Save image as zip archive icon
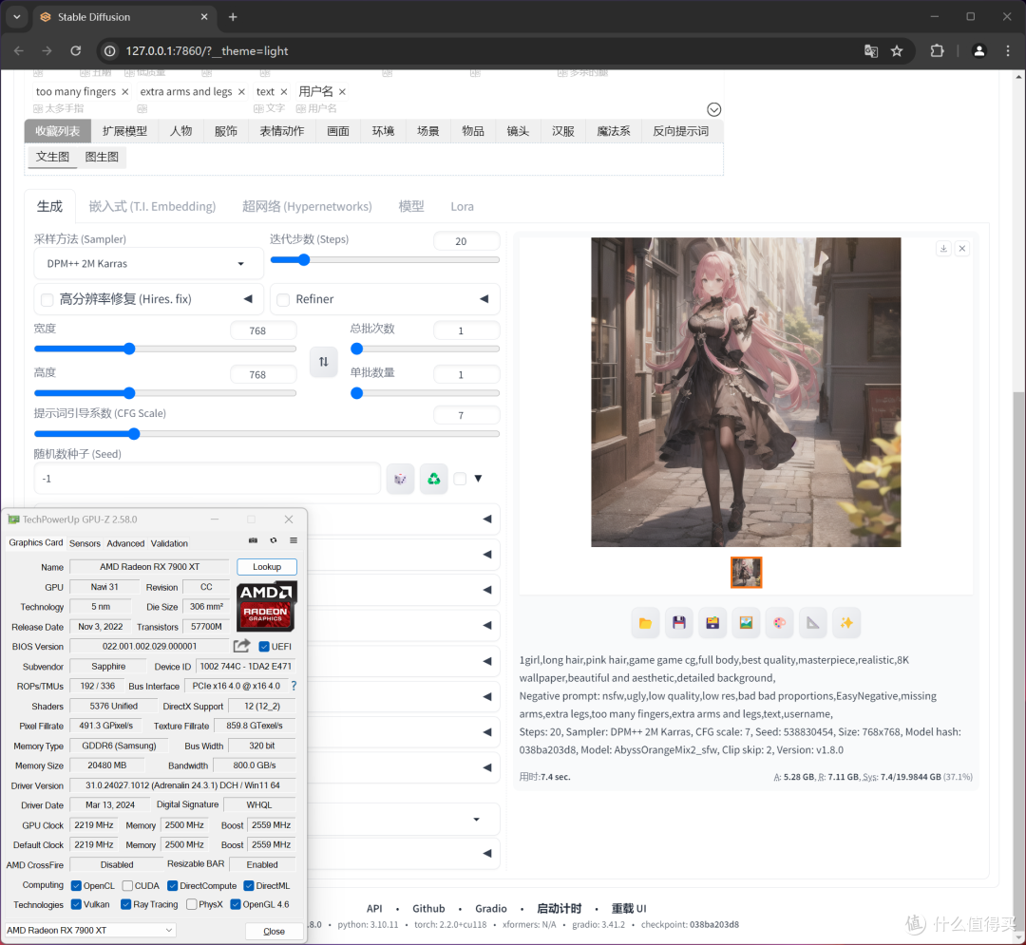This screenshot has width=1026, height=945. [712, 623]
